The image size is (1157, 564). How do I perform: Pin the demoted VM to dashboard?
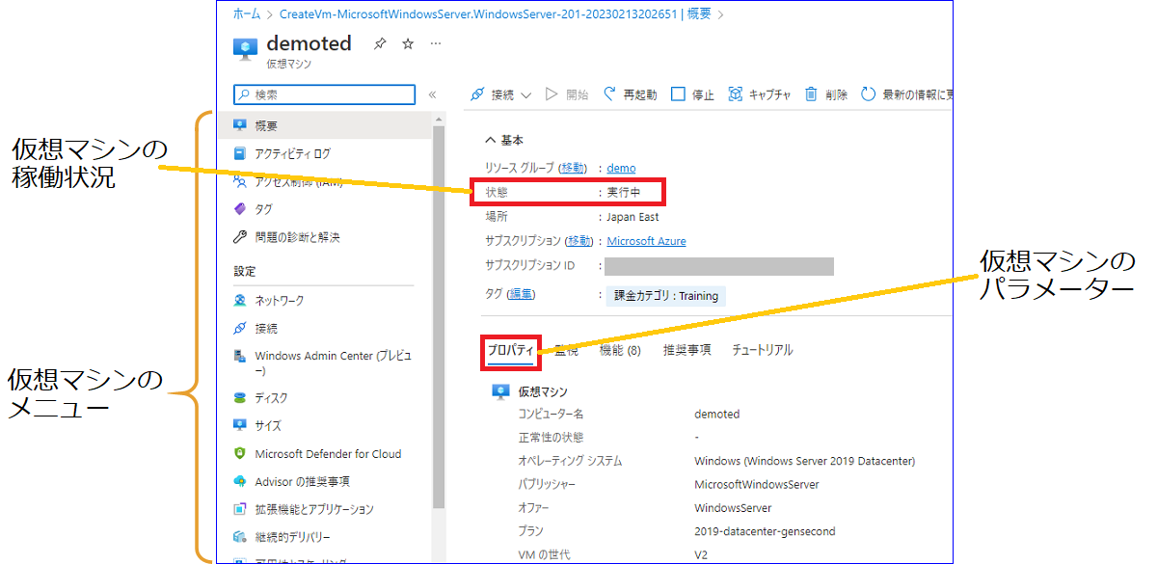point(379,43)
